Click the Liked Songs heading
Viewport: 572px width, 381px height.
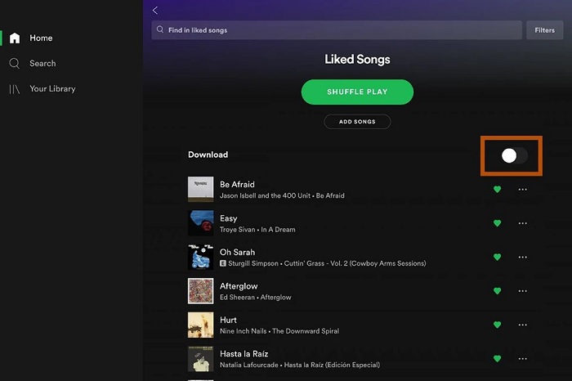pos(357,59)
